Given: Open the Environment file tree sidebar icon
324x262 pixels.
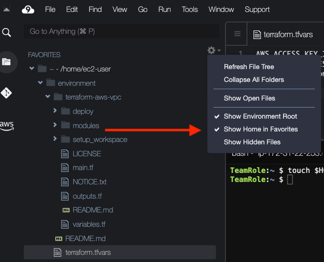Looking at the screenshot, I should tap(6, 62).
